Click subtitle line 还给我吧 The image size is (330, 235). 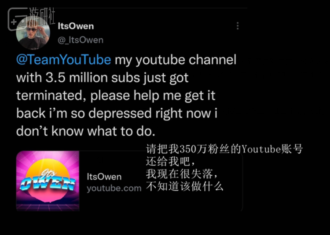point(171,162)
